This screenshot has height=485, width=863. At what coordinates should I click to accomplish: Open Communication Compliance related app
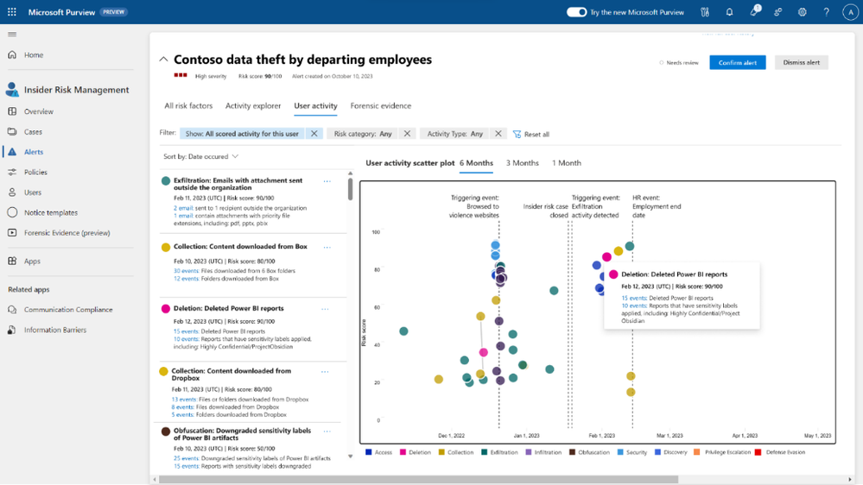(x=67, y=310)
